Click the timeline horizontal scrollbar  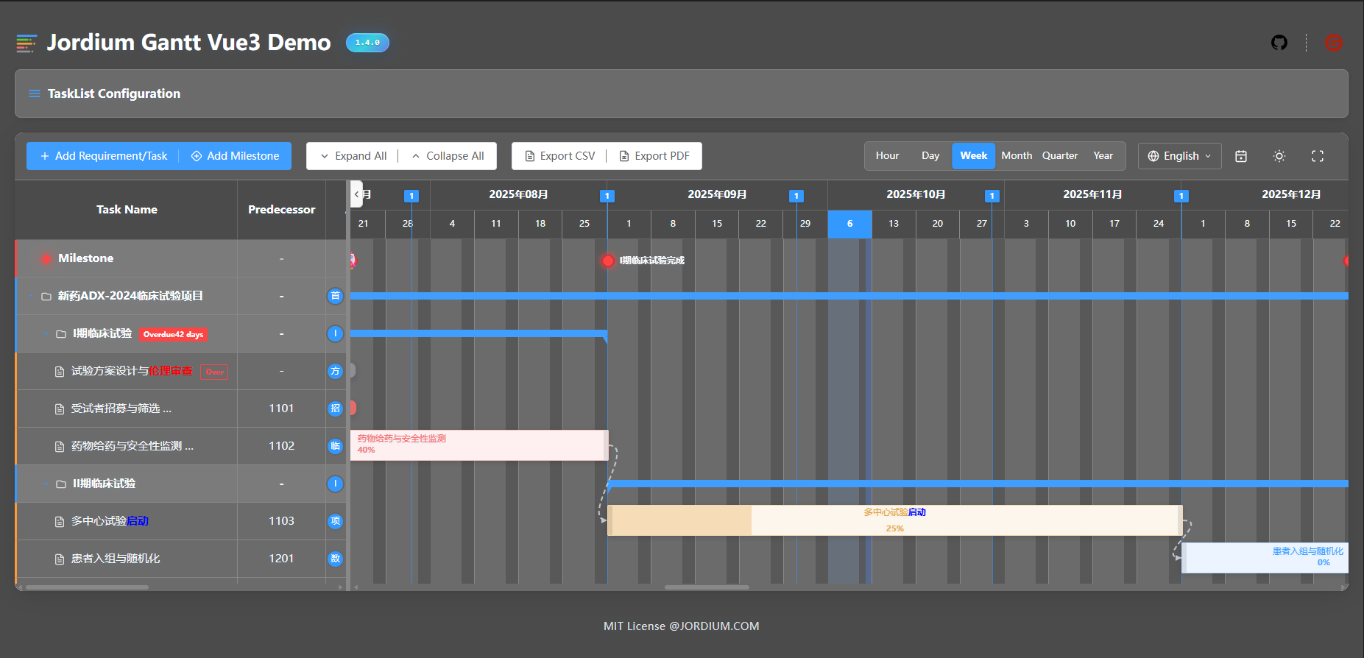tap(707, 587)
